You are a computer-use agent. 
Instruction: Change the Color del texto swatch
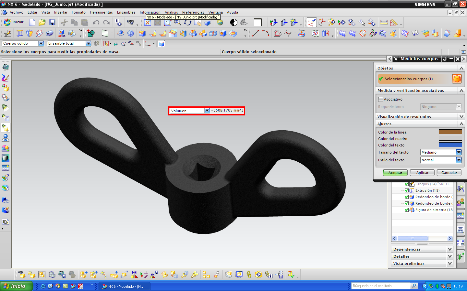[x=450, y=145]
